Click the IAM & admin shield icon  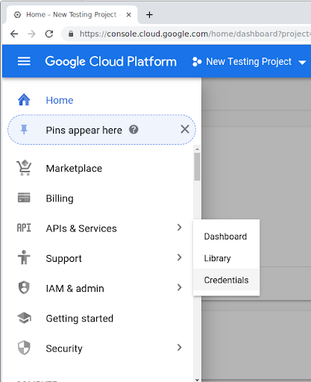tap(24, 288)
